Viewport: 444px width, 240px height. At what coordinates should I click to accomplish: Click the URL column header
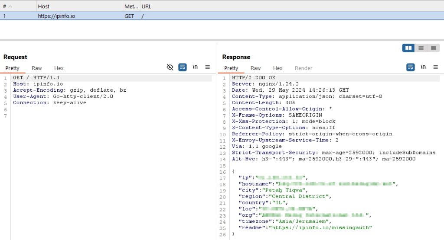[147, 6]
